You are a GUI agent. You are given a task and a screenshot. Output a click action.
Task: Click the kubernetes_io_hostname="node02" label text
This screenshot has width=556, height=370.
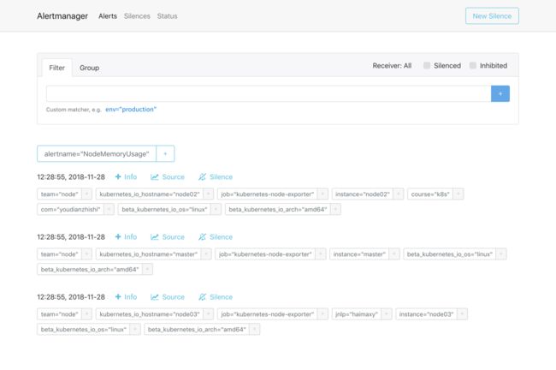[150, 194]
